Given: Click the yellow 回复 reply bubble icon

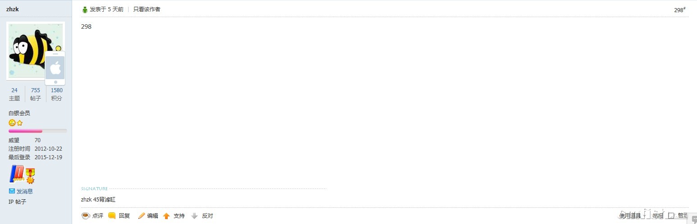Looking at the screenshot, I should pos(112,216).
